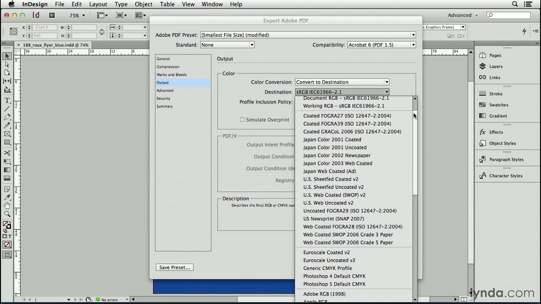This screenshot has width=541, height=304.
Task: Open the preflight No errors menu
Action: click(126, 300)
